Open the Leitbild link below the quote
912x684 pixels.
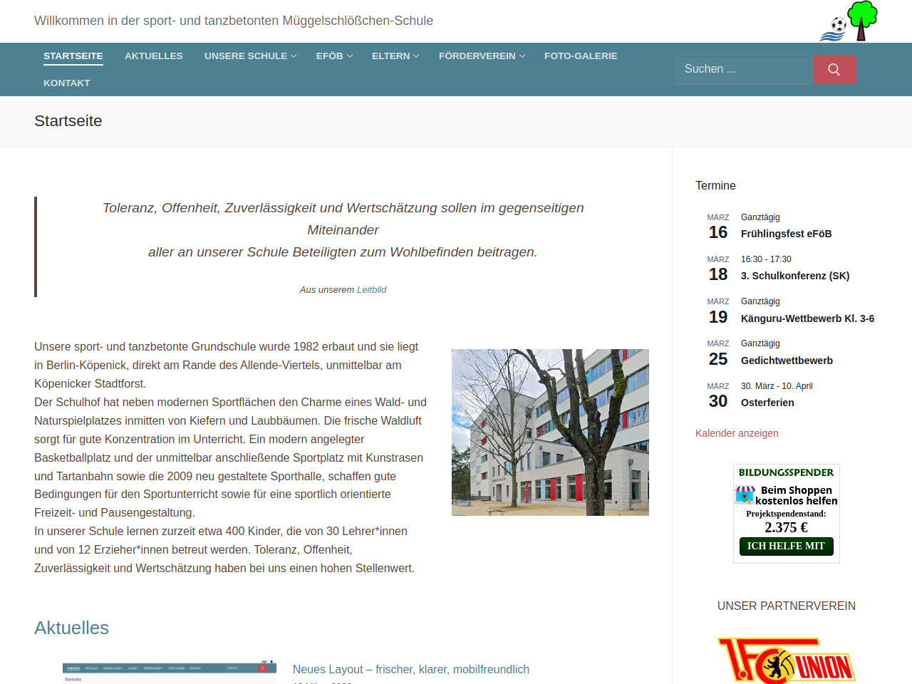click(371, 290)
